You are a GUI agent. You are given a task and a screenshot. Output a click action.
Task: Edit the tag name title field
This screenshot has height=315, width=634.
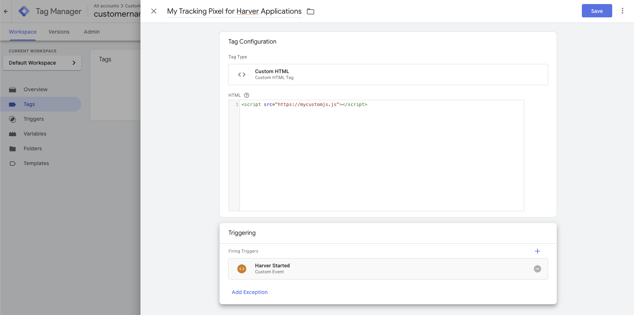[234, 11]
